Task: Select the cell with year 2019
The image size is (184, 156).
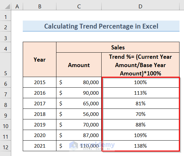Action: [39, 125]
